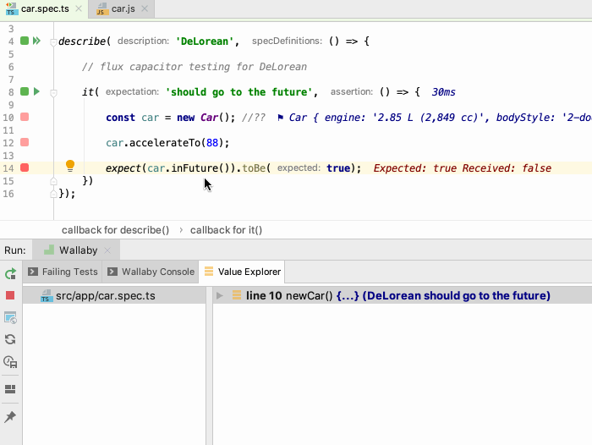Open the Value Explorer tab
The image size is (592, 445).
[x=242, y=272]
